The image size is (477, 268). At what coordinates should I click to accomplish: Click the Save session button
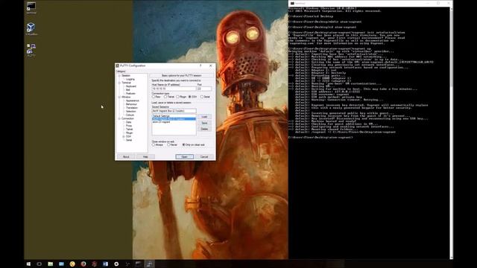[x=204, y=123]
